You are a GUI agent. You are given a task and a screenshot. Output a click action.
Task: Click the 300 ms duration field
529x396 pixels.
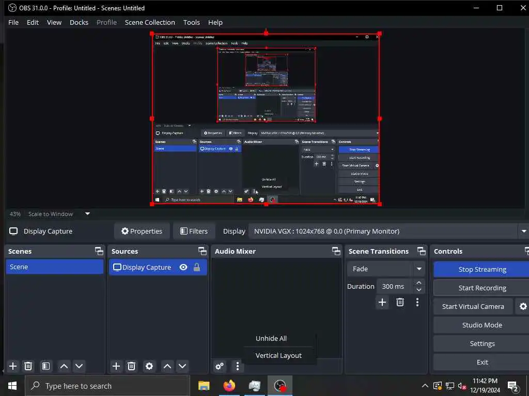[393, 286]
